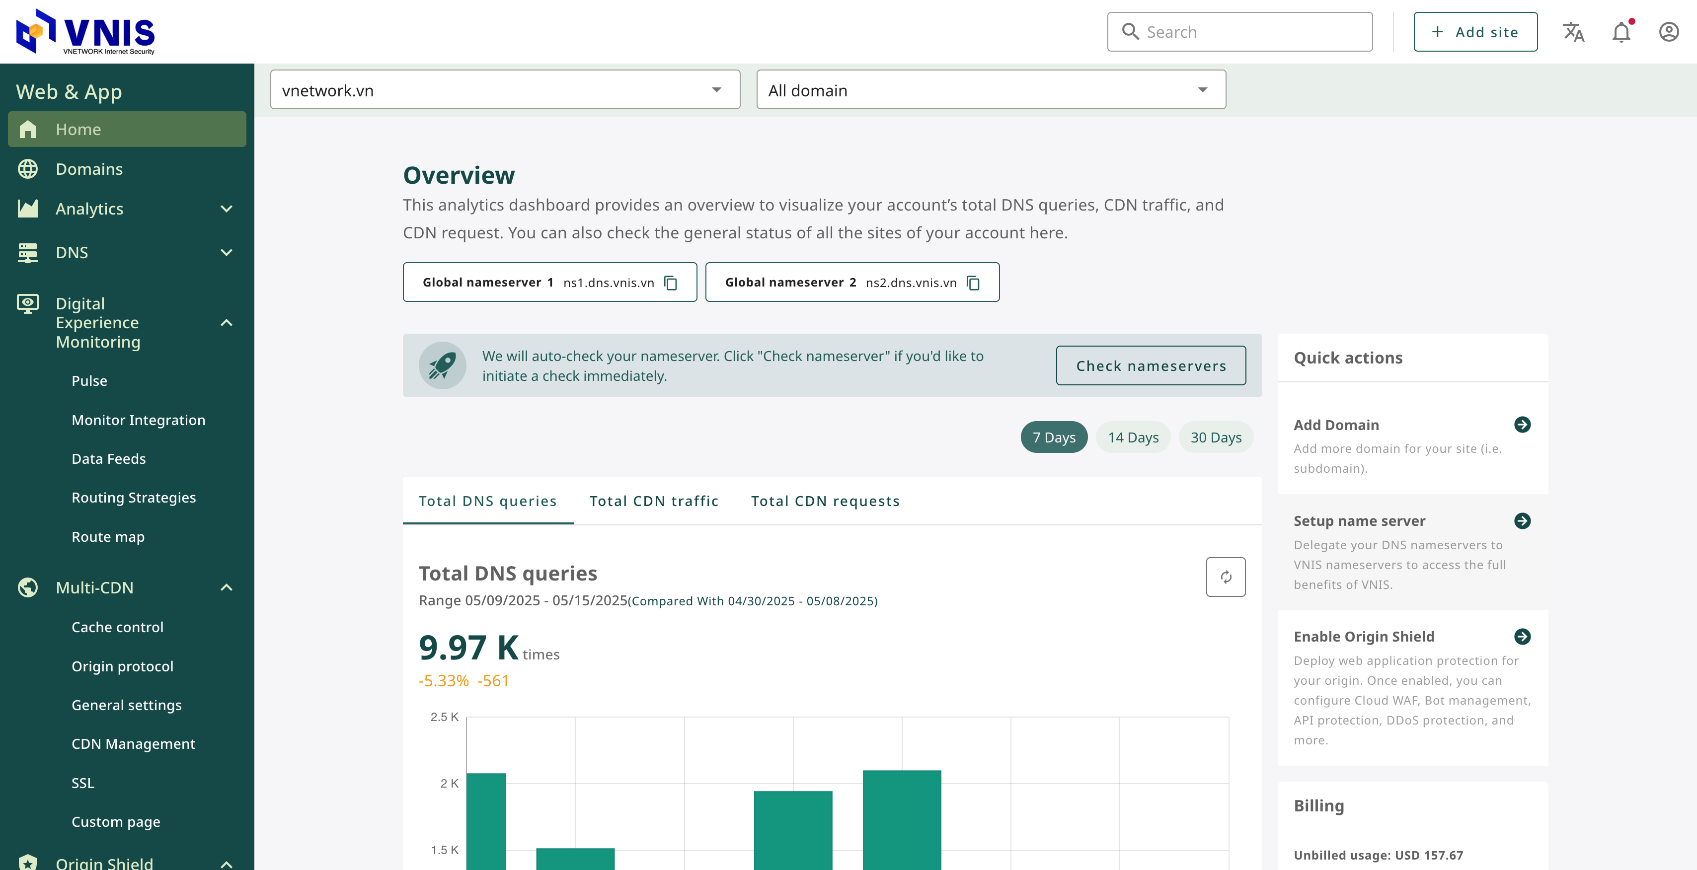Switch to Total CDN traffic tab
Viewport: 1697px width, 870px height.
pos(653,501)
